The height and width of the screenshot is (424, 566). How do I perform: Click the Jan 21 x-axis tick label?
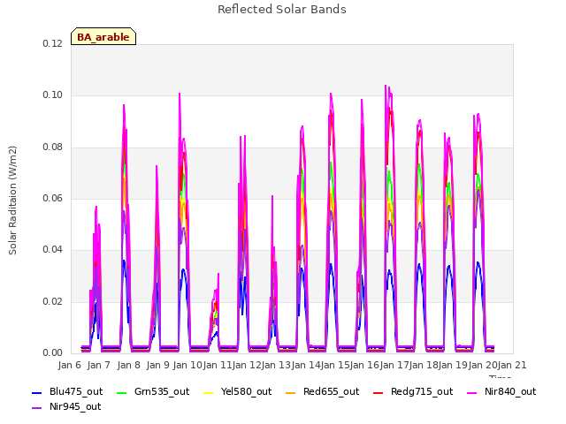pyautogui.click(x=512, y=365)
